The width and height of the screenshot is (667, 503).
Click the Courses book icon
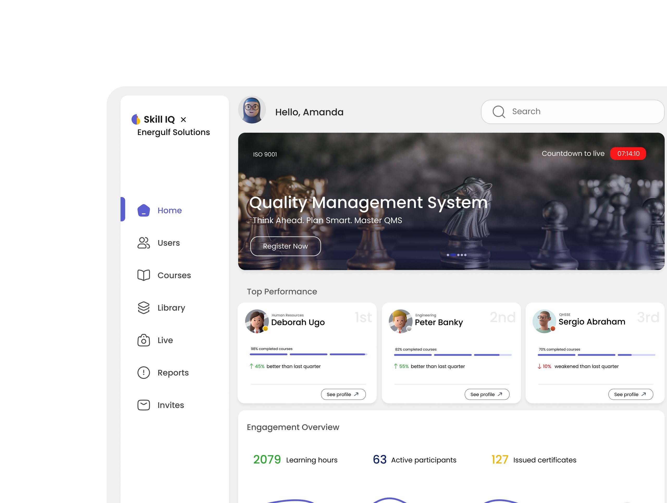pyautogui.click(x=144, y=275)
